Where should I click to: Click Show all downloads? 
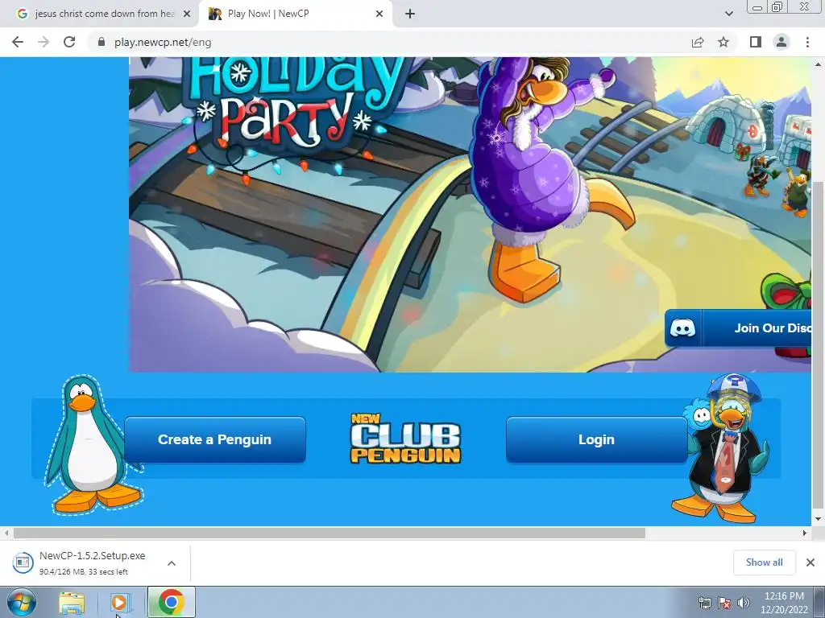[x=764, y=562]
